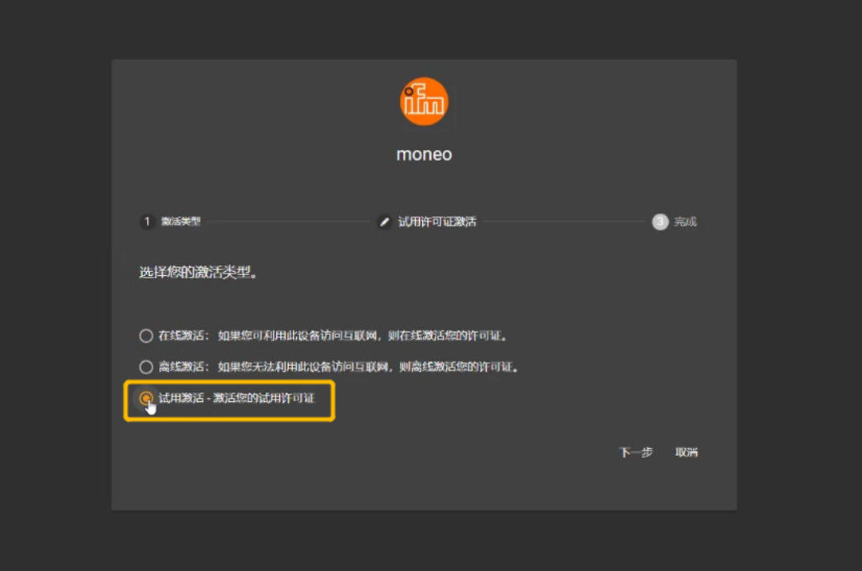The image size is (862, 571).
Task: Click the 激活您的试用许可证 label text
Action: pos(263,398)
